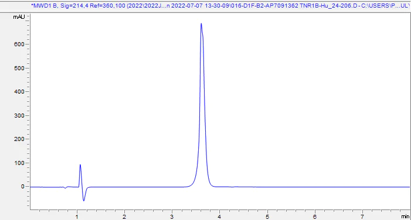Click the 1 minute x-axis label

77,216
